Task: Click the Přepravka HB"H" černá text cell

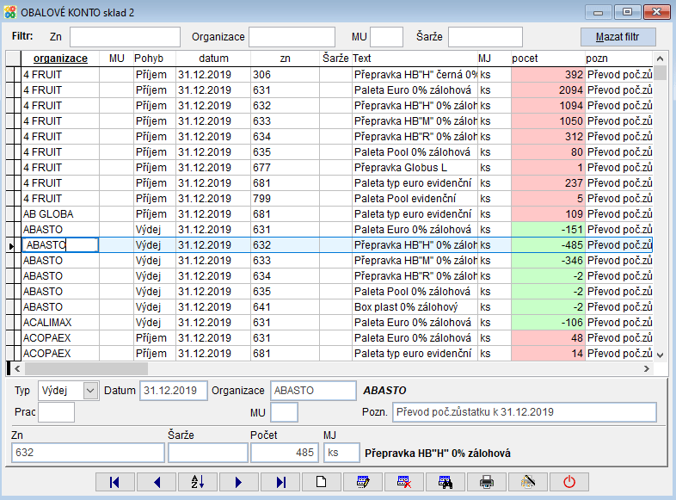Action: [415, 75]
